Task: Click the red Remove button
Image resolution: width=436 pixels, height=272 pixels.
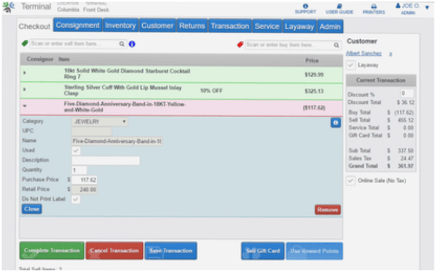Action: [328, 210]
